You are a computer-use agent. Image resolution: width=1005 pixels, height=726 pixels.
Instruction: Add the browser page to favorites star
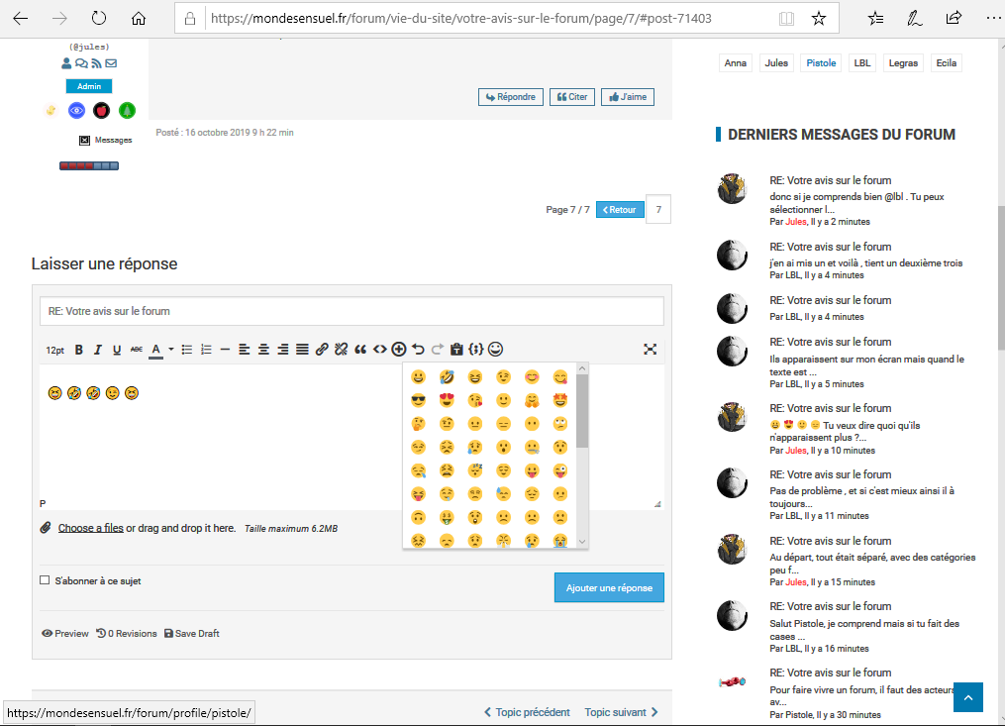click(818, 18)
